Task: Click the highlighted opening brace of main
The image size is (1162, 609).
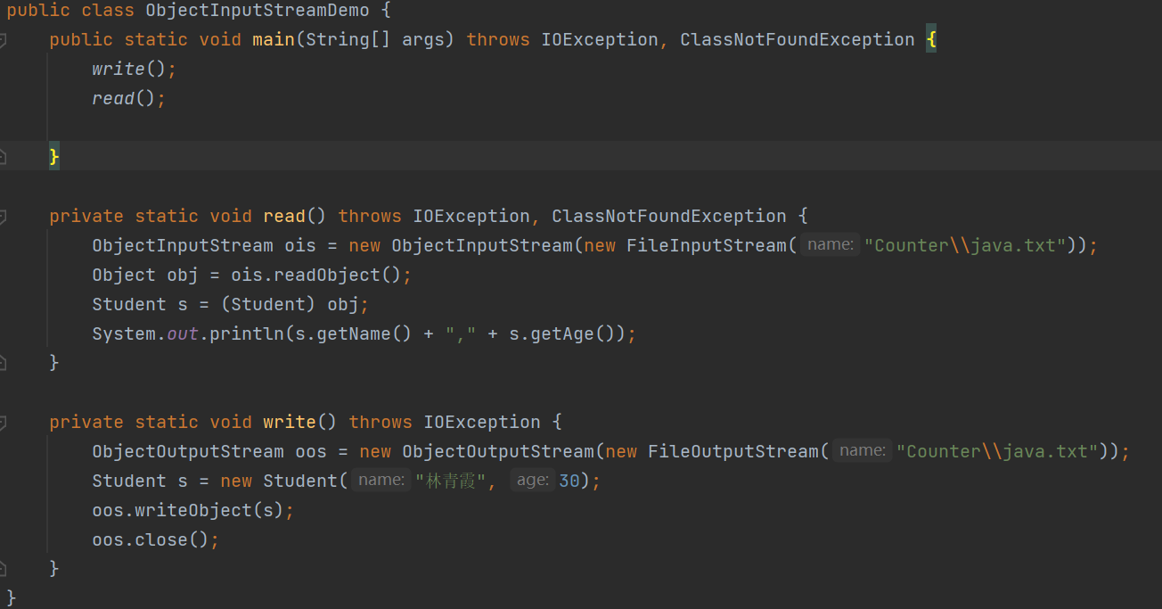Action: coord(931,40)
